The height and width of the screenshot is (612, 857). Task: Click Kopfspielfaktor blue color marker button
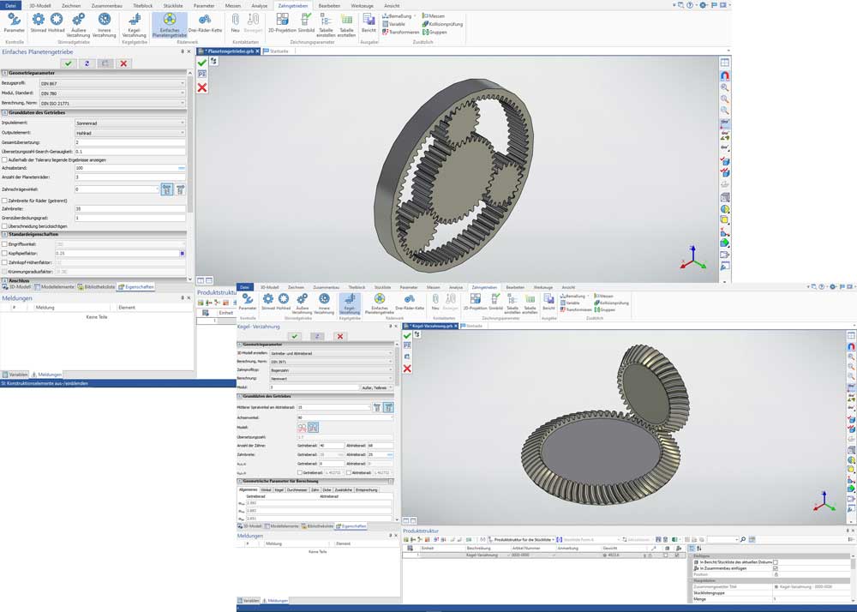click(x=183, y=254)
